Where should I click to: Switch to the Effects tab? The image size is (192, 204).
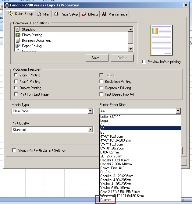tap(90, 14)
